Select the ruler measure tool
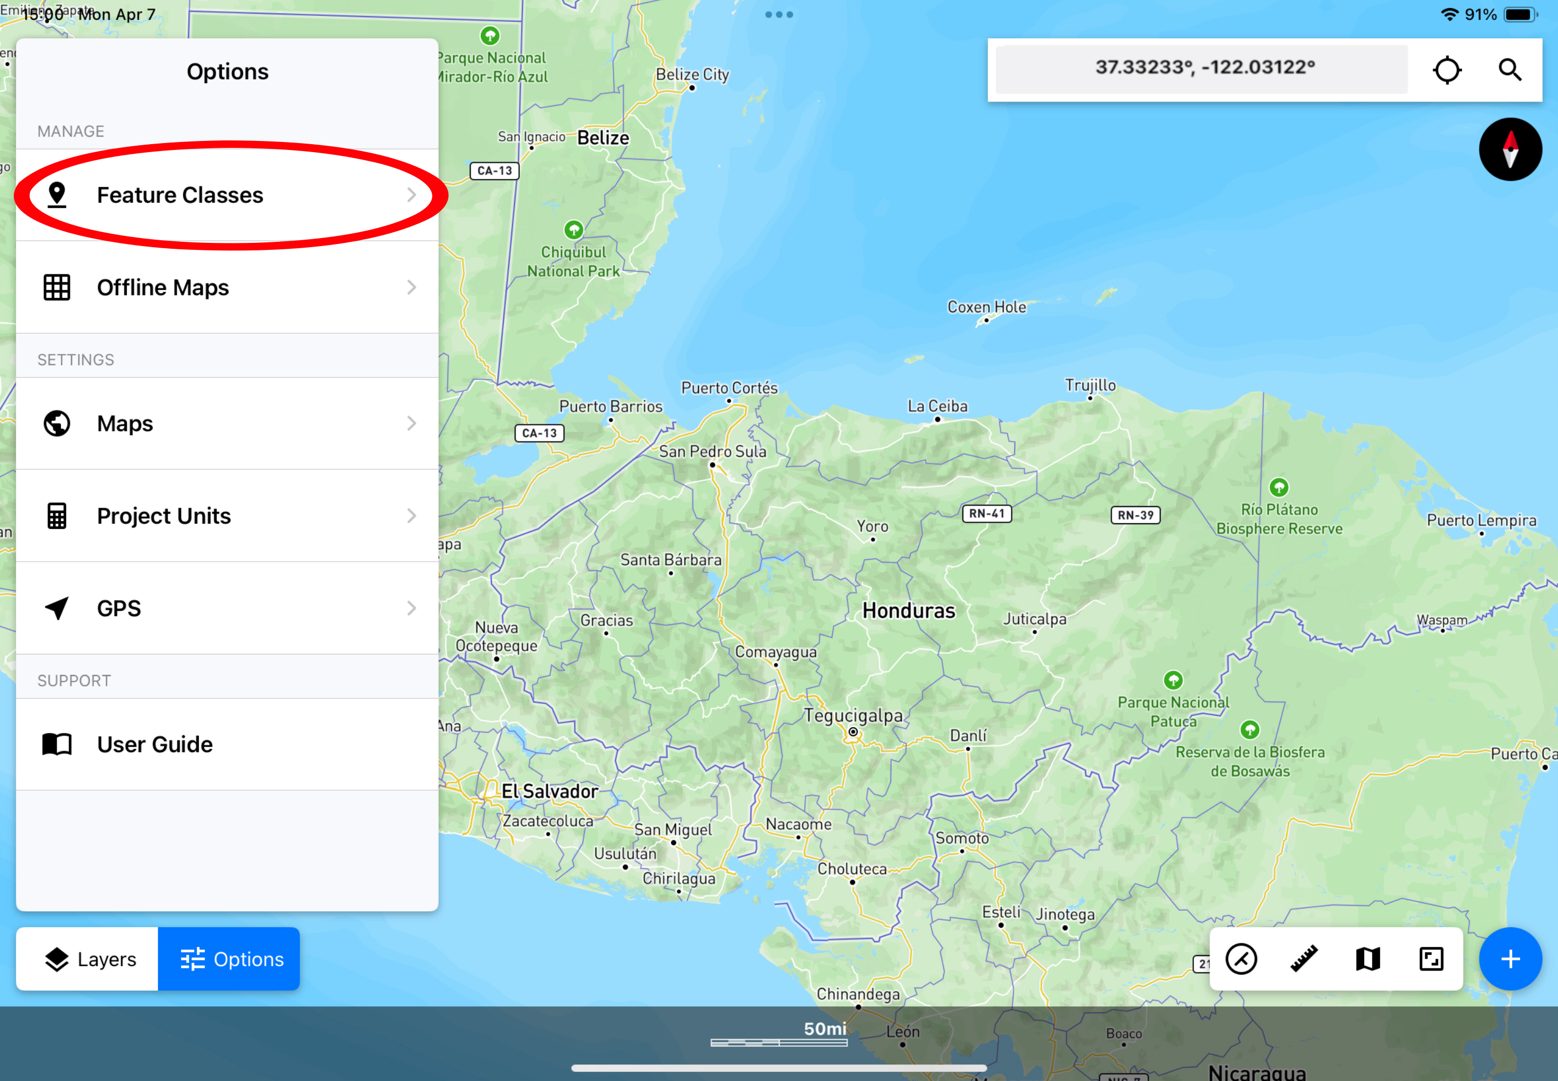 [1304, 959]
